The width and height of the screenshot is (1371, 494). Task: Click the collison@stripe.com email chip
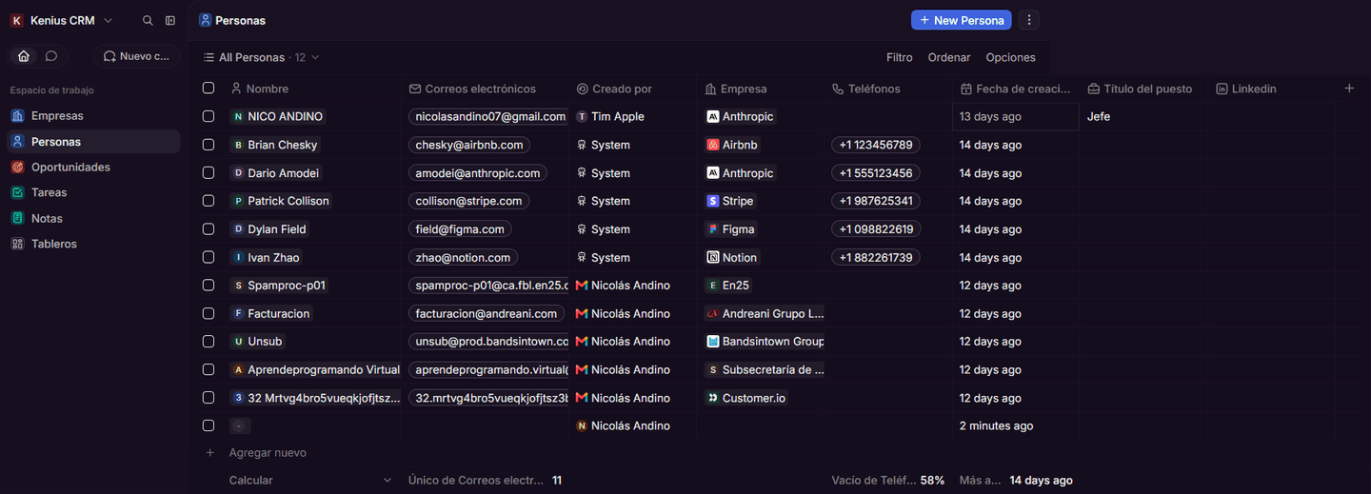(x=468, y=201)
